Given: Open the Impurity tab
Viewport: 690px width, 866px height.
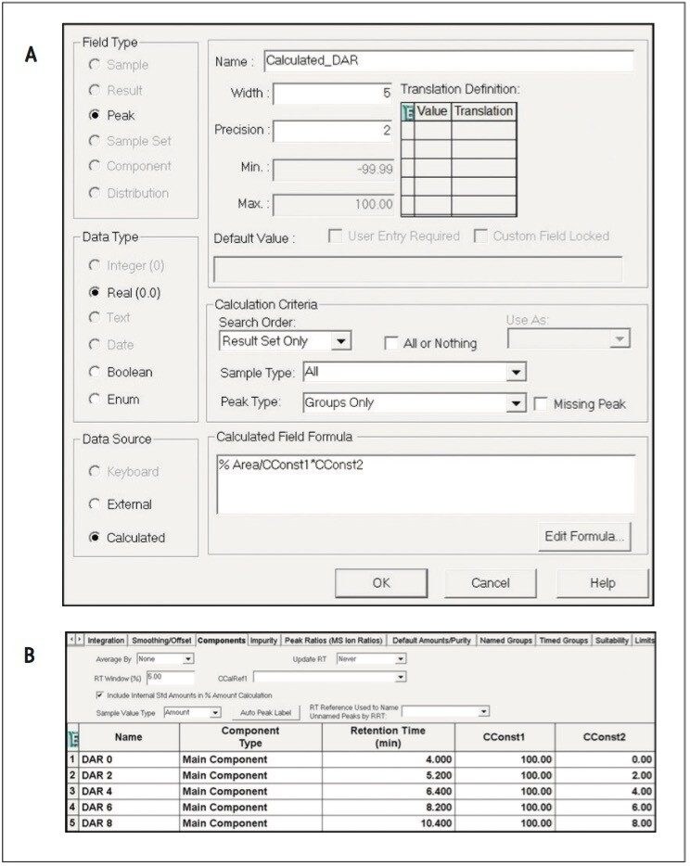Looking at the screenshot, I should click(x=263, y=640).
